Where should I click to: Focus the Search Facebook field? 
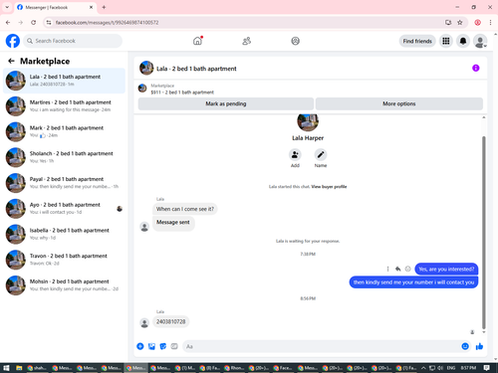coord(73,41)
